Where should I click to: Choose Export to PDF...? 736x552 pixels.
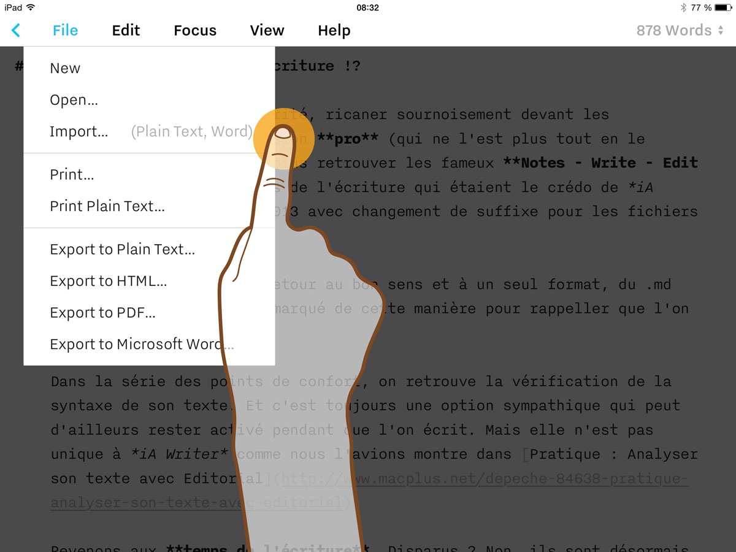[149, 313]
